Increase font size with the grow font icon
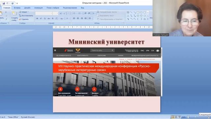211x119 pixels. pos(61,13)
